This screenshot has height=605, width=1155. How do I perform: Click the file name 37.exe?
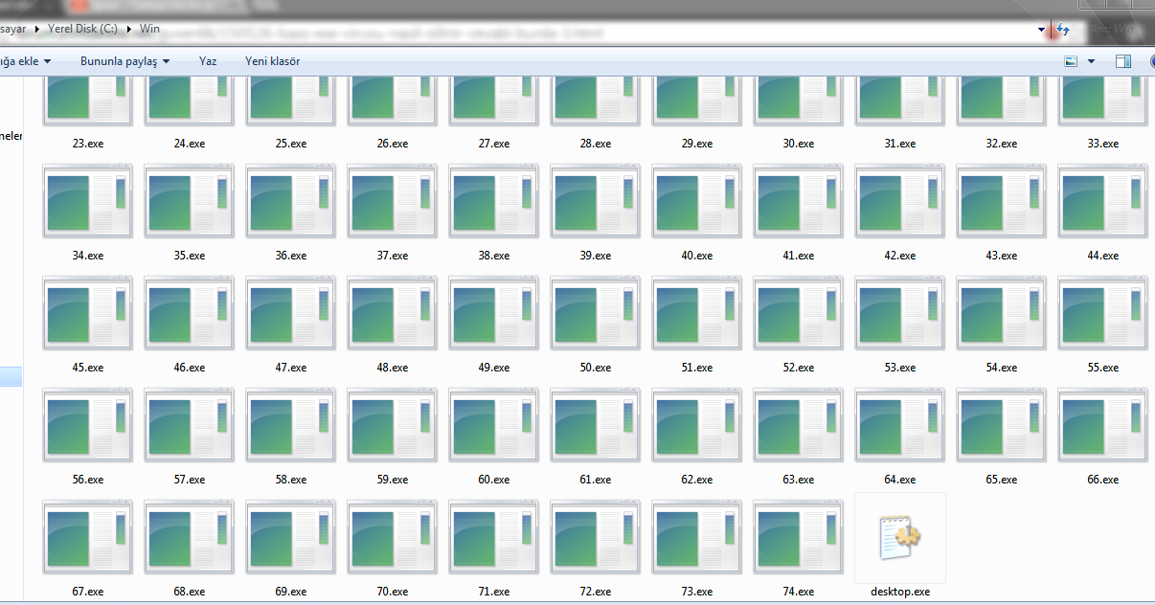(393, 256)
